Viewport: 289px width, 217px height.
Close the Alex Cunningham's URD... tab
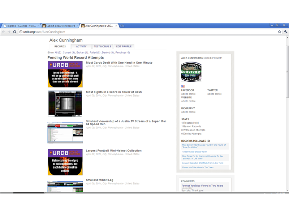[116, 26]
